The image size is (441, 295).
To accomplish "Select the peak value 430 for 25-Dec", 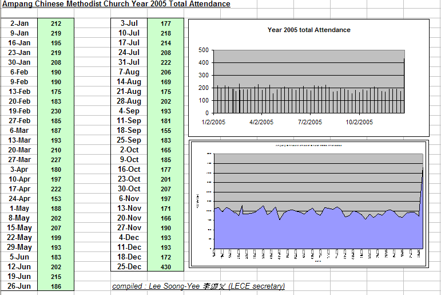I will pos(166,267).
